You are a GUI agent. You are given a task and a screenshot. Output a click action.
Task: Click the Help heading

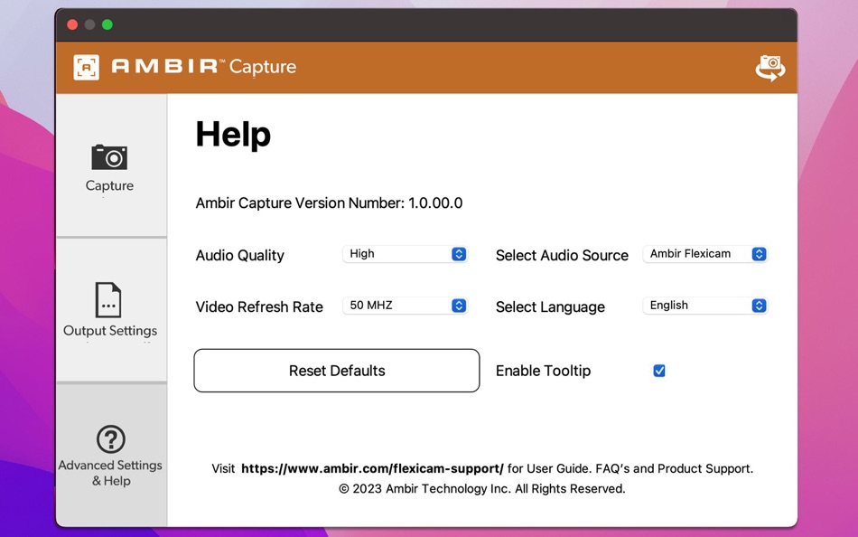(233, 134)
